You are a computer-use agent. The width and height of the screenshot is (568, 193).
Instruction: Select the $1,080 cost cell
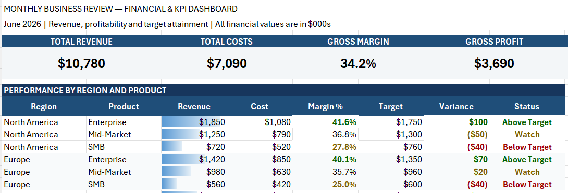(x=260, y=122)
